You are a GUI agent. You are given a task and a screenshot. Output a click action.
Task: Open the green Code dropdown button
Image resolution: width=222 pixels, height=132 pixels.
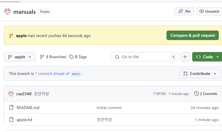pos(207,57)
